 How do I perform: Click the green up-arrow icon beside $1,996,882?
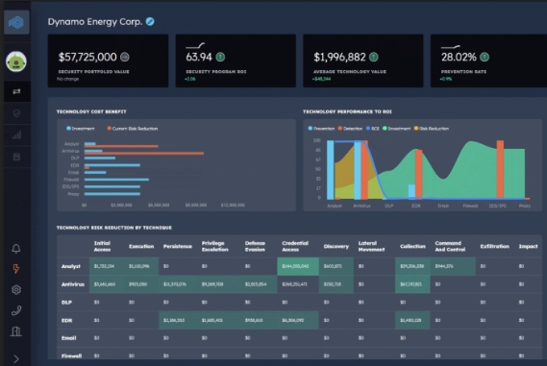[x=374, y=57]
